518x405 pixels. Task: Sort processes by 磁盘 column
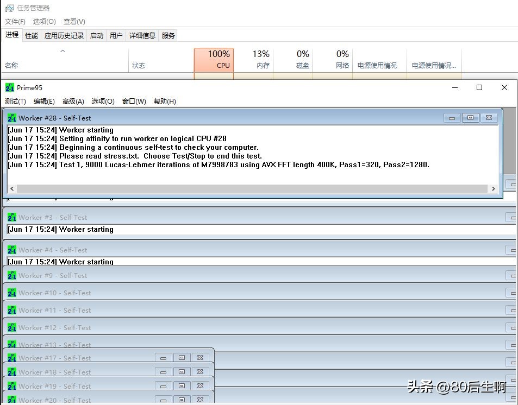coord(293,60)
